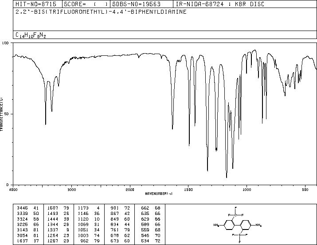Click the SCORE= field in the header

coord(86,4)
